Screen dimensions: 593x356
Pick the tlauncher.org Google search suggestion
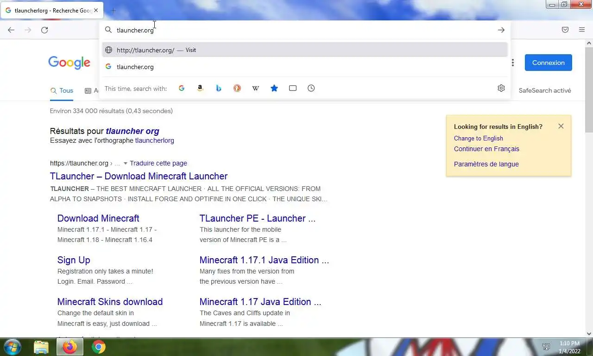click(x=305, y=67)
